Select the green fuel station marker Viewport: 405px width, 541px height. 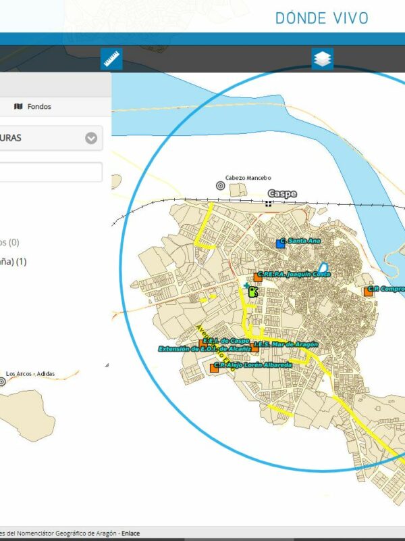pyautogui.click(x=253, y=292)
